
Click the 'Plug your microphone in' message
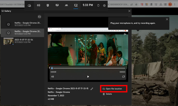click(133, 23)
